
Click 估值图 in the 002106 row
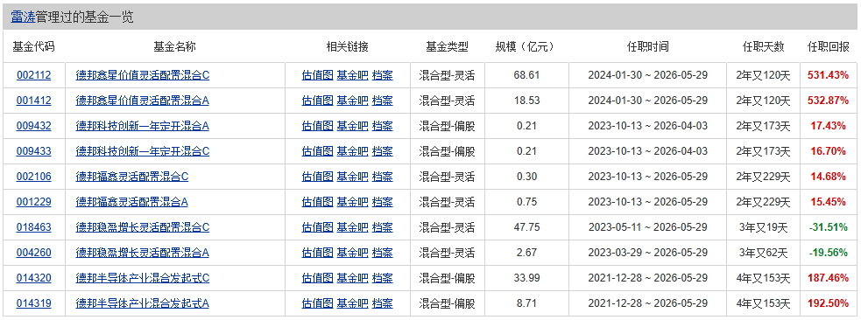(317, 177)
